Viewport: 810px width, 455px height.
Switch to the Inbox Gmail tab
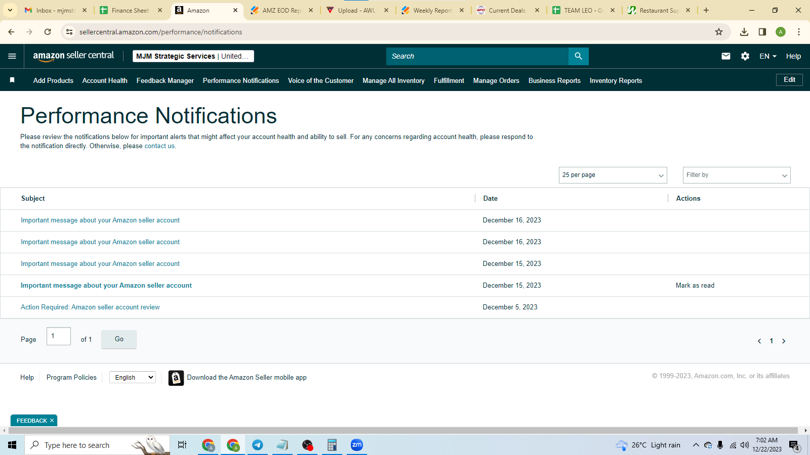tap(55, 10)
